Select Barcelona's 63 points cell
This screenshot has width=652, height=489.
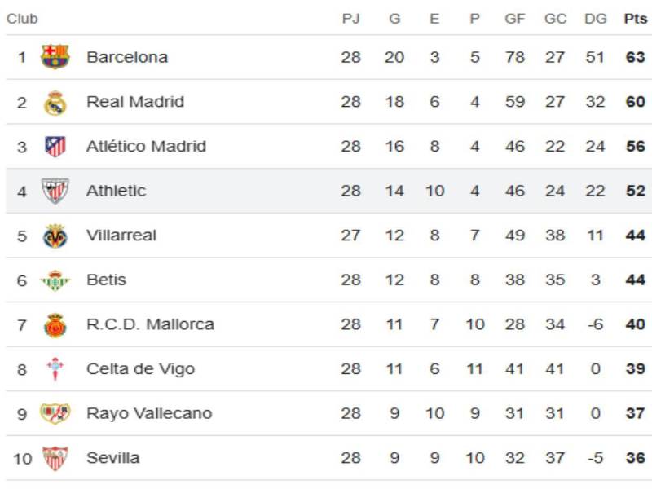636,57
